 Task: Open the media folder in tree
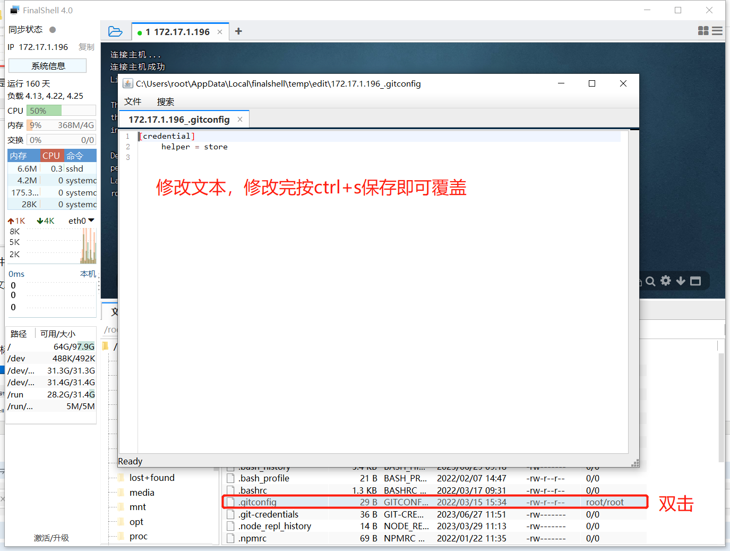pyautogui.click(x=142, y=493)
